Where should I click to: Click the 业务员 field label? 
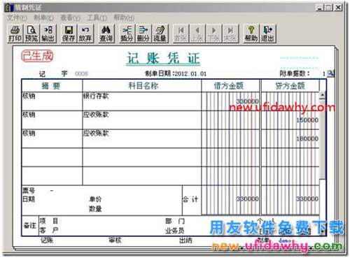[x=175, y=231]
